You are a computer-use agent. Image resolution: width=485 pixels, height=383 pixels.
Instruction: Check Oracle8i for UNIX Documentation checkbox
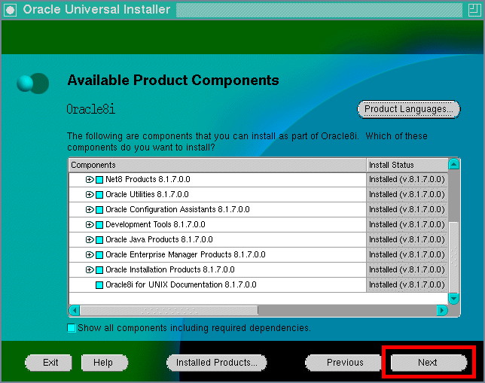point(99,285)
